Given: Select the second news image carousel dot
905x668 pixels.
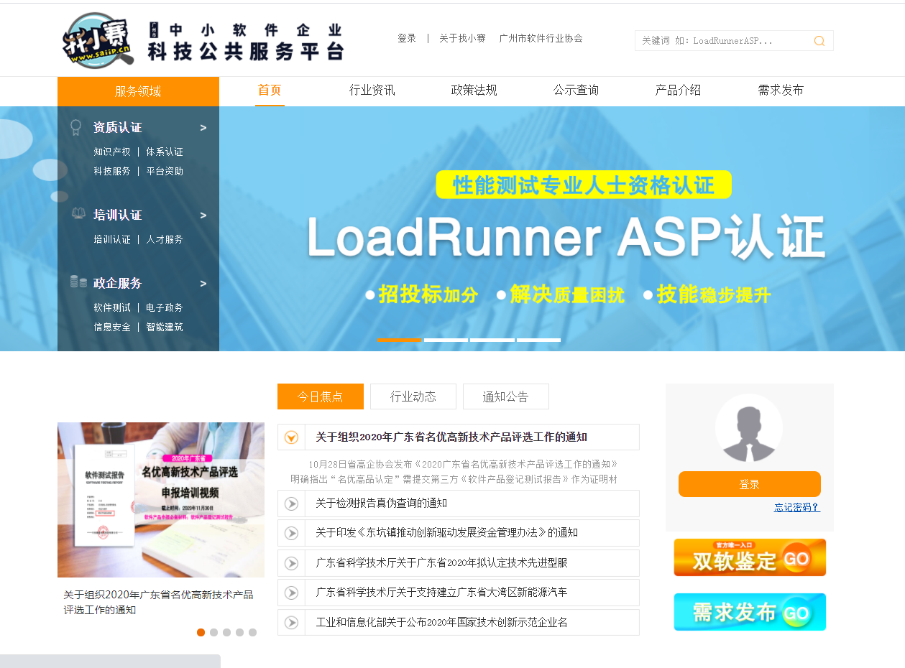Looking at the screenshot, I should pos(213,633).
